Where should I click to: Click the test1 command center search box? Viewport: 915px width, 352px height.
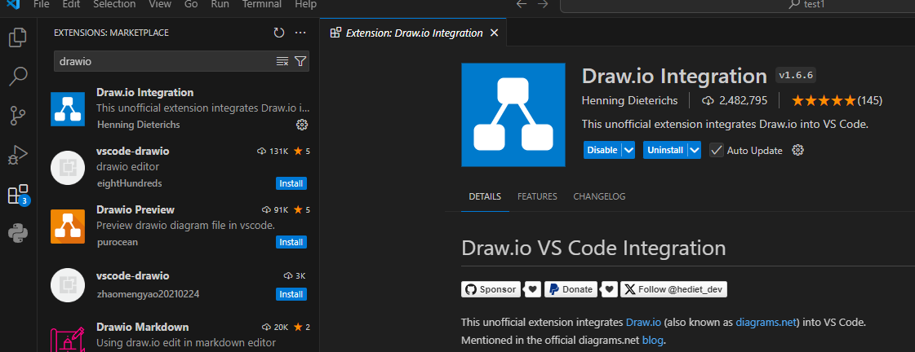pyautogui.click(x=738, y=5)
